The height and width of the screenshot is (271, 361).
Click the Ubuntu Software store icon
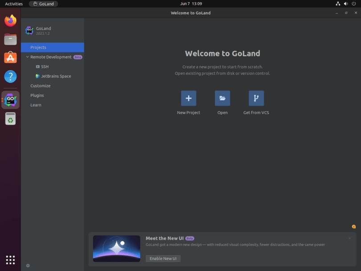click(10, 57)
